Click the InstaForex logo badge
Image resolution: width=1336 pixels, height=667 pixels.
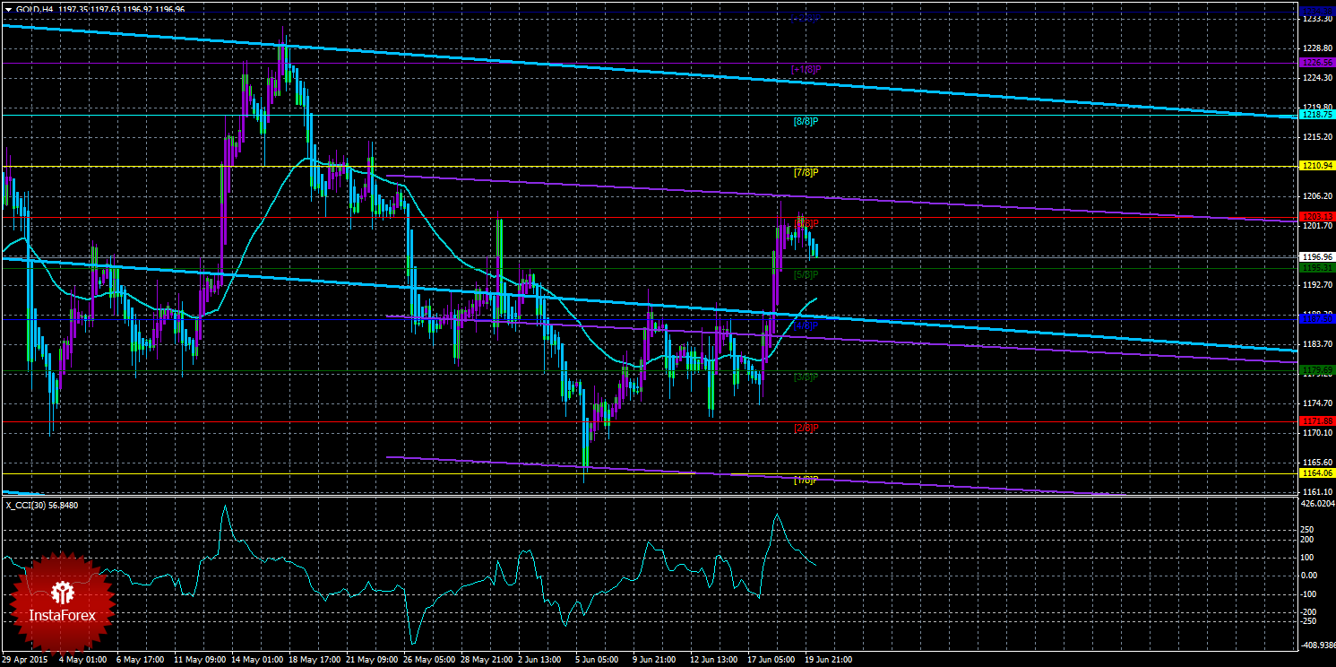tap(64, 602)
